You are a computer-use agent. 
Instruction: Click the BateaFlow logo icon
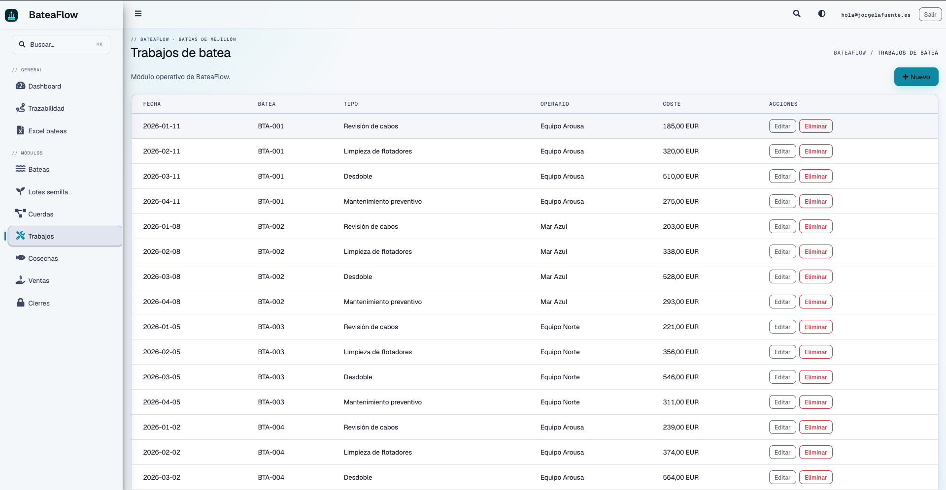pyautogui.click(x=11, y=15)
